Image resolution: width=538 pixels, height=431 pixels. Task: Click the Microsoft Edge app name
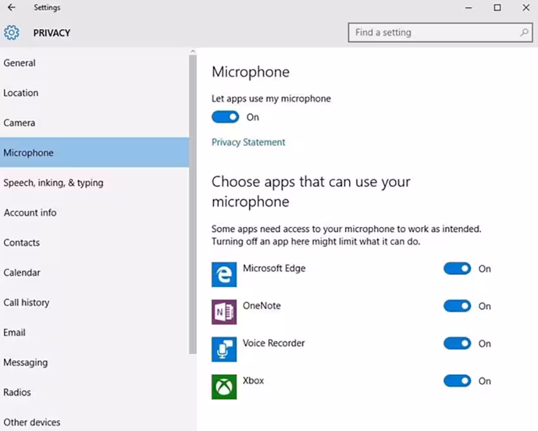click(274, 268)
